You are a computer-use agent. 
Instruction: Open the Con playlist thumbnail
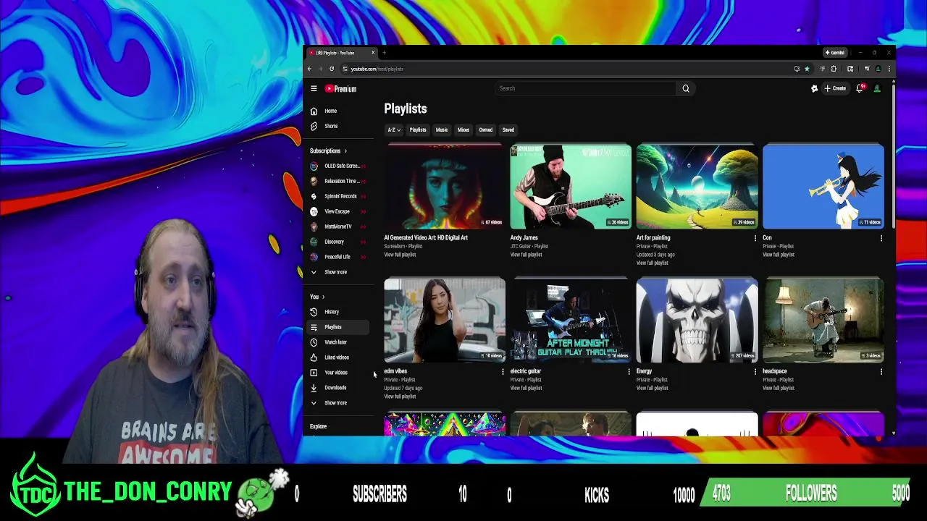823,186
